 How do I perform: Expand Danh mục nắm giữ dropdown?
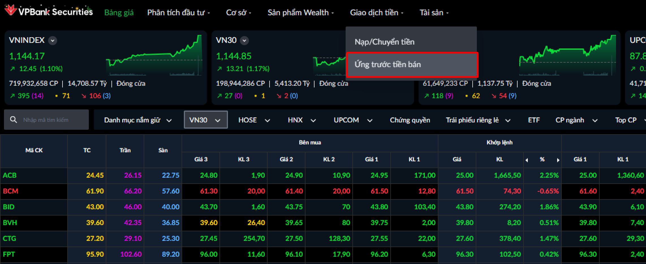pos(138,120)
